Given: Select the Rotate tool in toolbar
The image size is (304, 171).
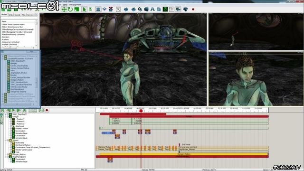Looking at the screenshot, I should click(70, 9).
